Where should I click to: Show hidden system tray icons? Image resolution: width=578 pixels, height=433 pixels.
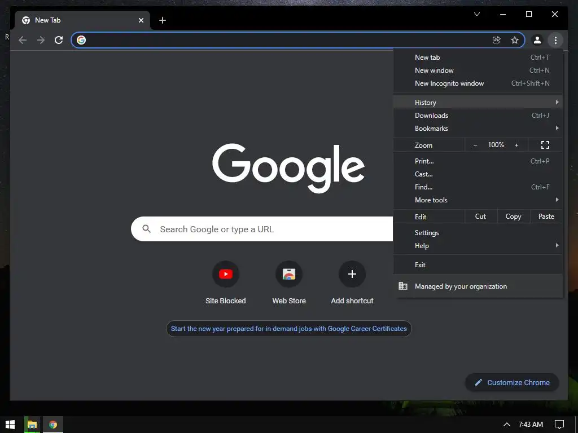coord(507,425)
